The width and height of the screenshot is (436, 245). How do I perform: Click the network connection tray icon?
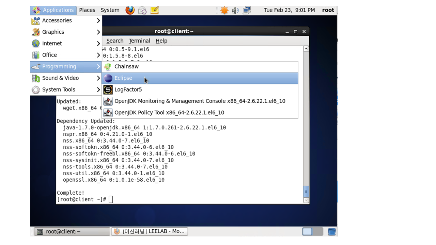pos(247,10)
